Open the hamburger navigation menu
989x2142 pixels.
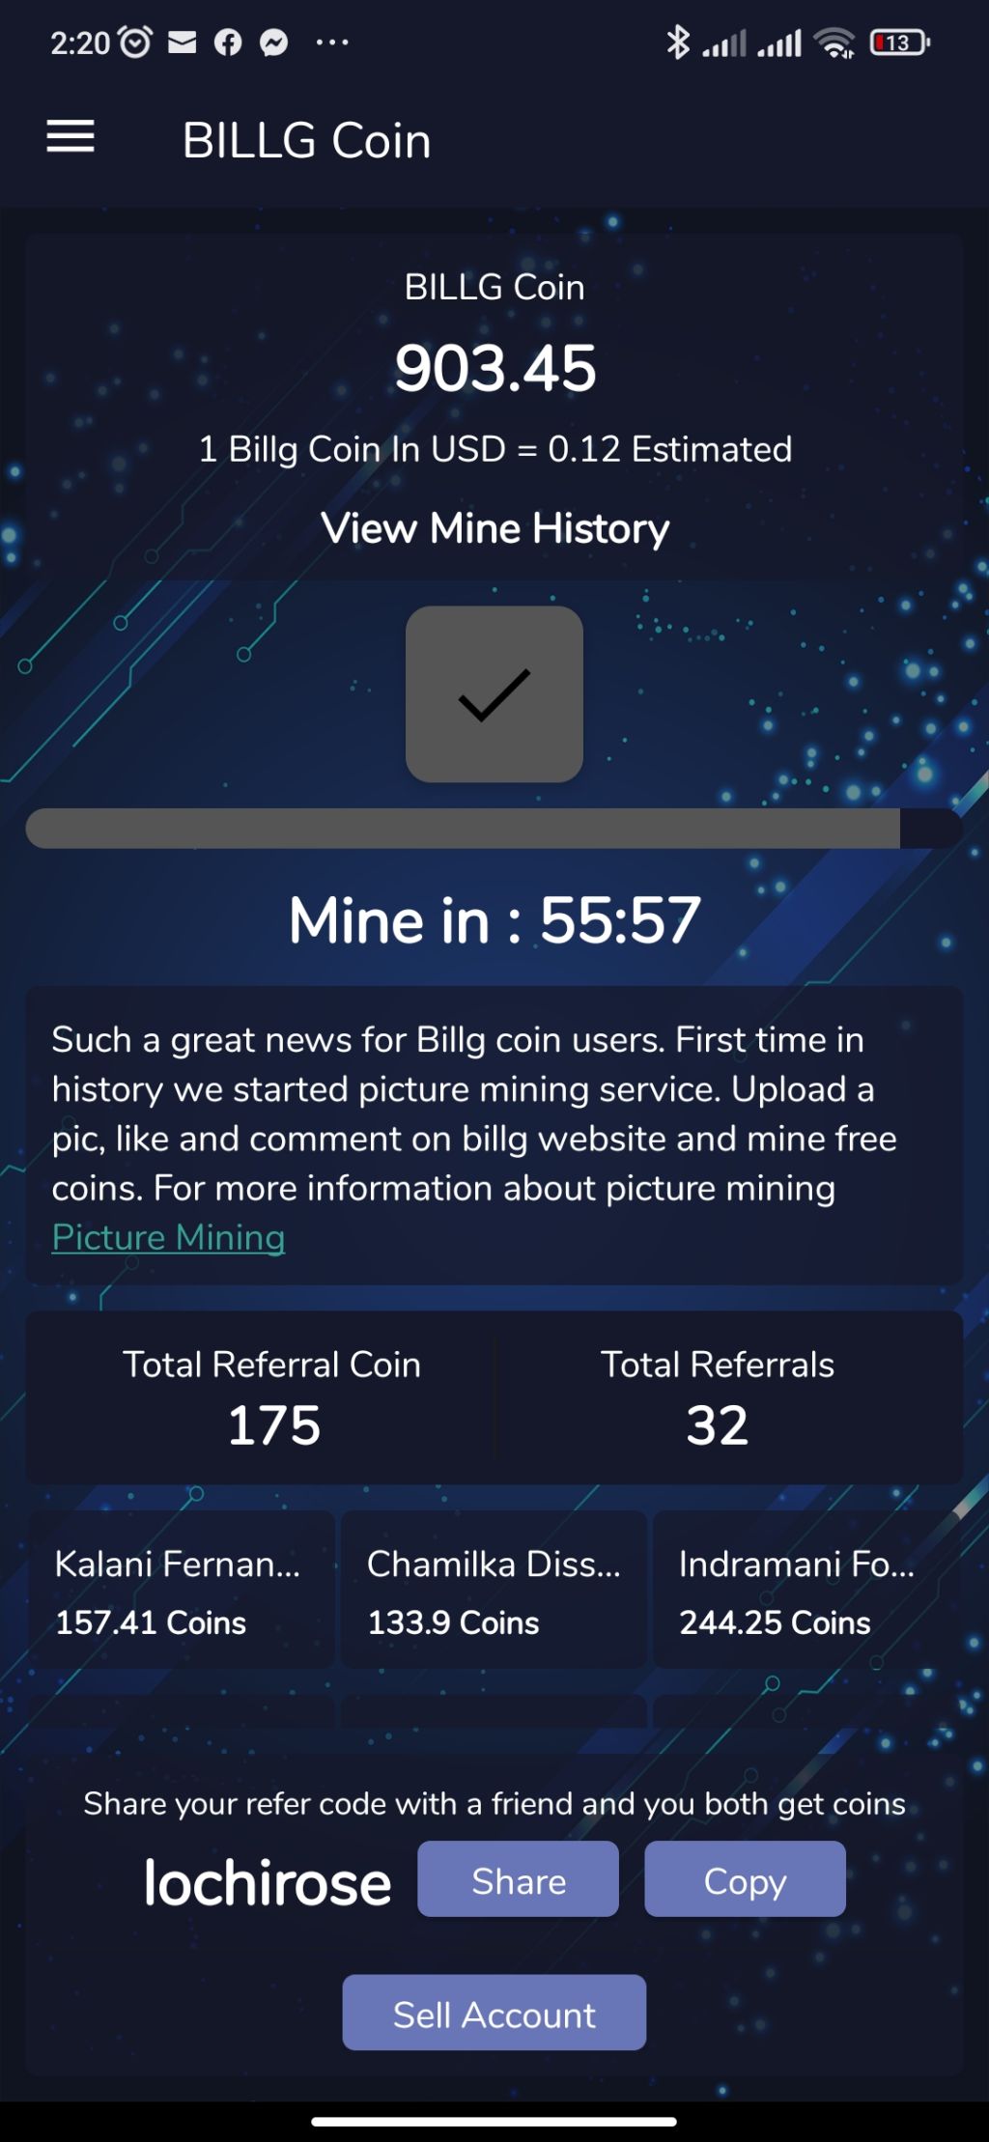[71, 136]
